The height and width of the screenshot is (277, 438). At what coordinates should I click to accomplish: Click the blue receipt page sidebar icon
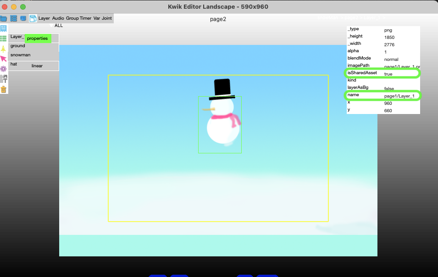[x=4, y=28]
